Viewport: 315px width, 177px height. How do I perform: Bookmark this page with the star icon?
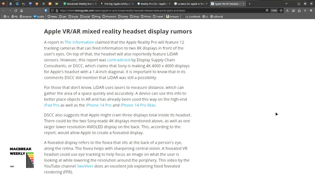[280, 10]
